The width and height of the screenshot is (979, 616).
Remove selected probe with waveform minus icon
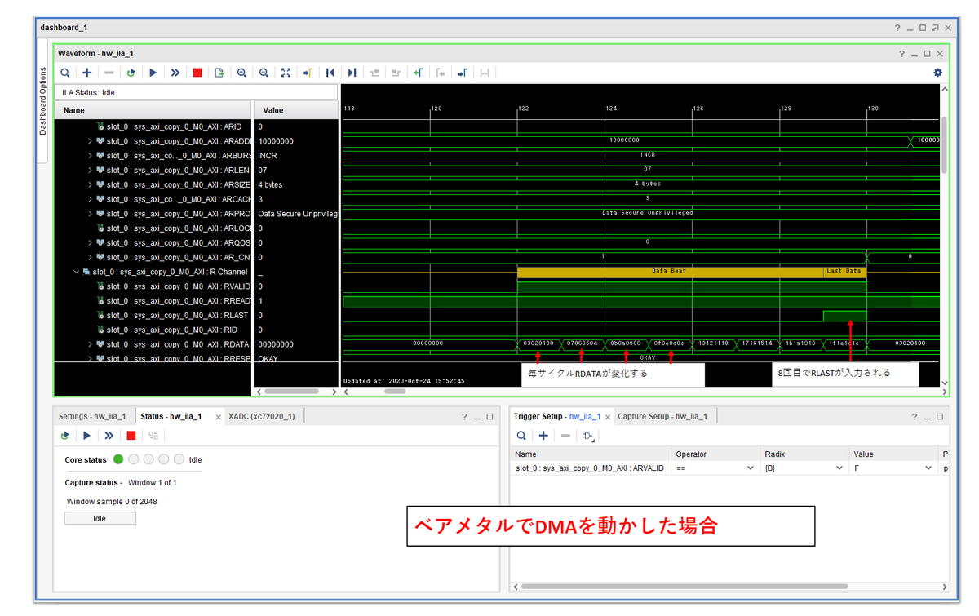(x=109, y=73)
